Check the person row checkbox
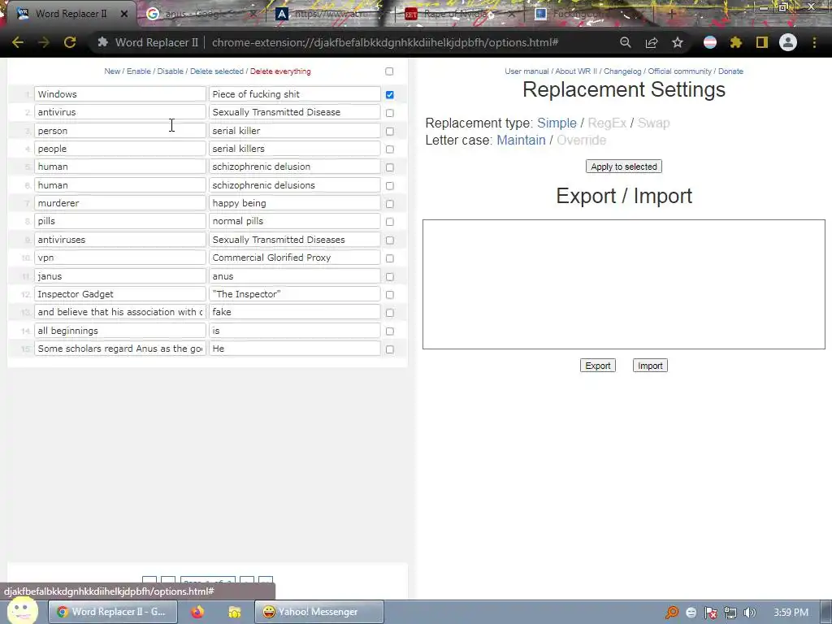Image resolution: width=832 pixels, height=624 pixels. [x=390, y=131]
